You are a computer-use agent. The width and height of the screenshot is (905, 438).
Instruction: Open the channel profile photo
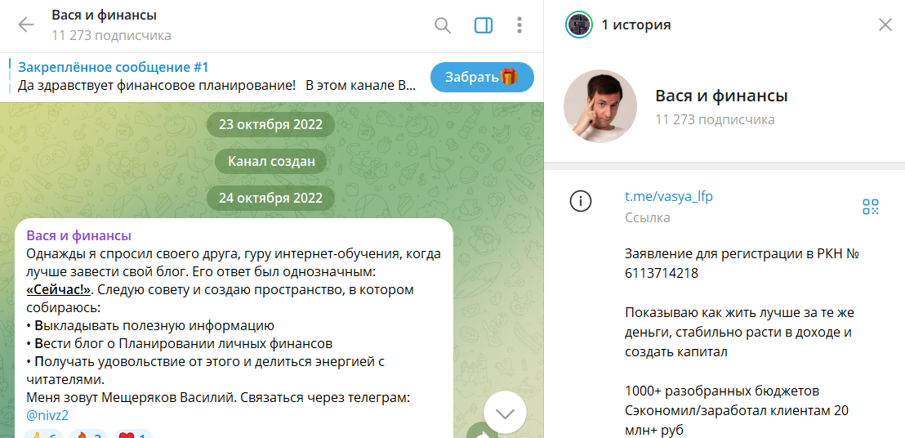[x=600, y=106]
